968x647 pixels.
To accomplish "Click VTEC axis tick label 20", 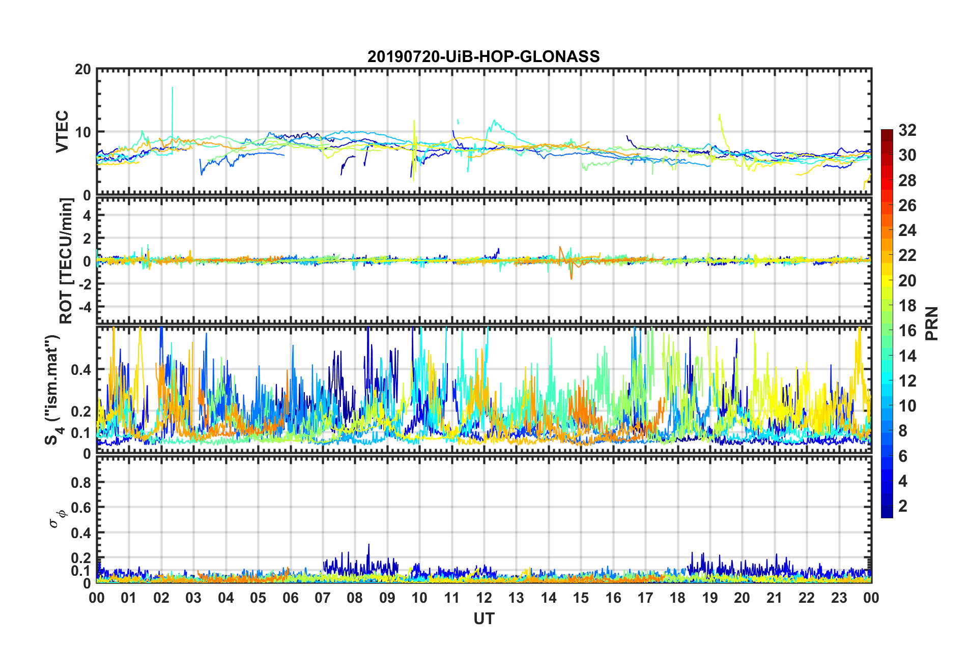I will pos(82,70).
